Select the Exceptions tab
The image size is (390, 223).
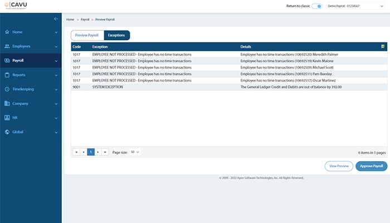pyautogui.click(x=116, y=35)
